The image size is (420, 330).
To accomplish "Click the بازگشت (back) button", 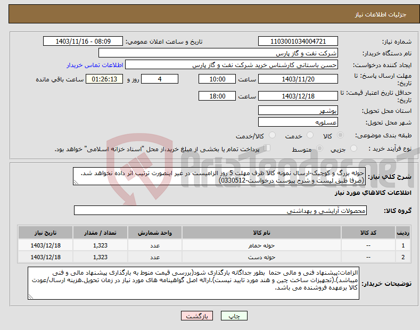I will (197, 316).
